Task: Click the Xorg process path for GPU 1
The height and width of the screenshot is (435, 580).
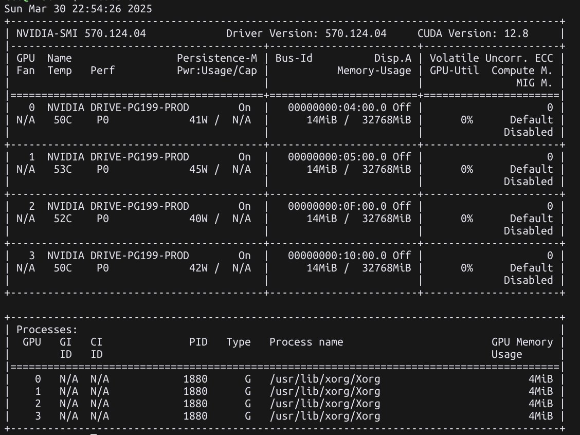Action: point(325,391)
